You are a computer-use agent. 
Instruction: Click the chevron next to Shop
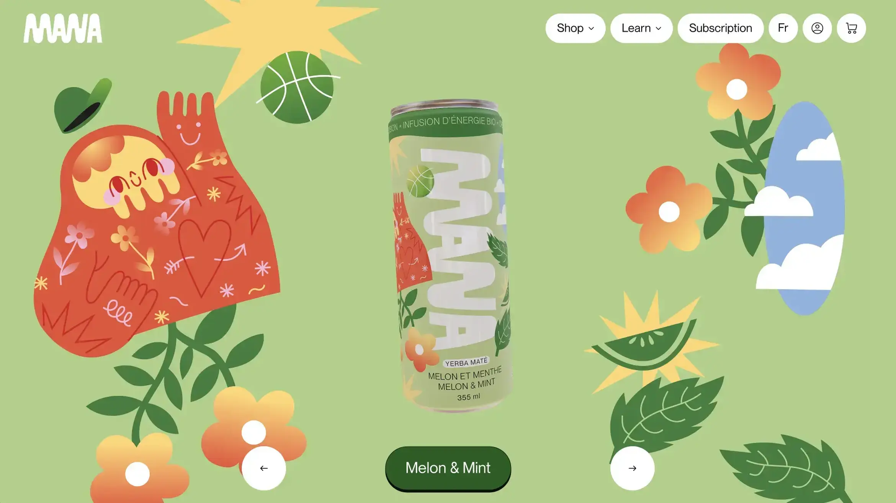click(591, 29)
